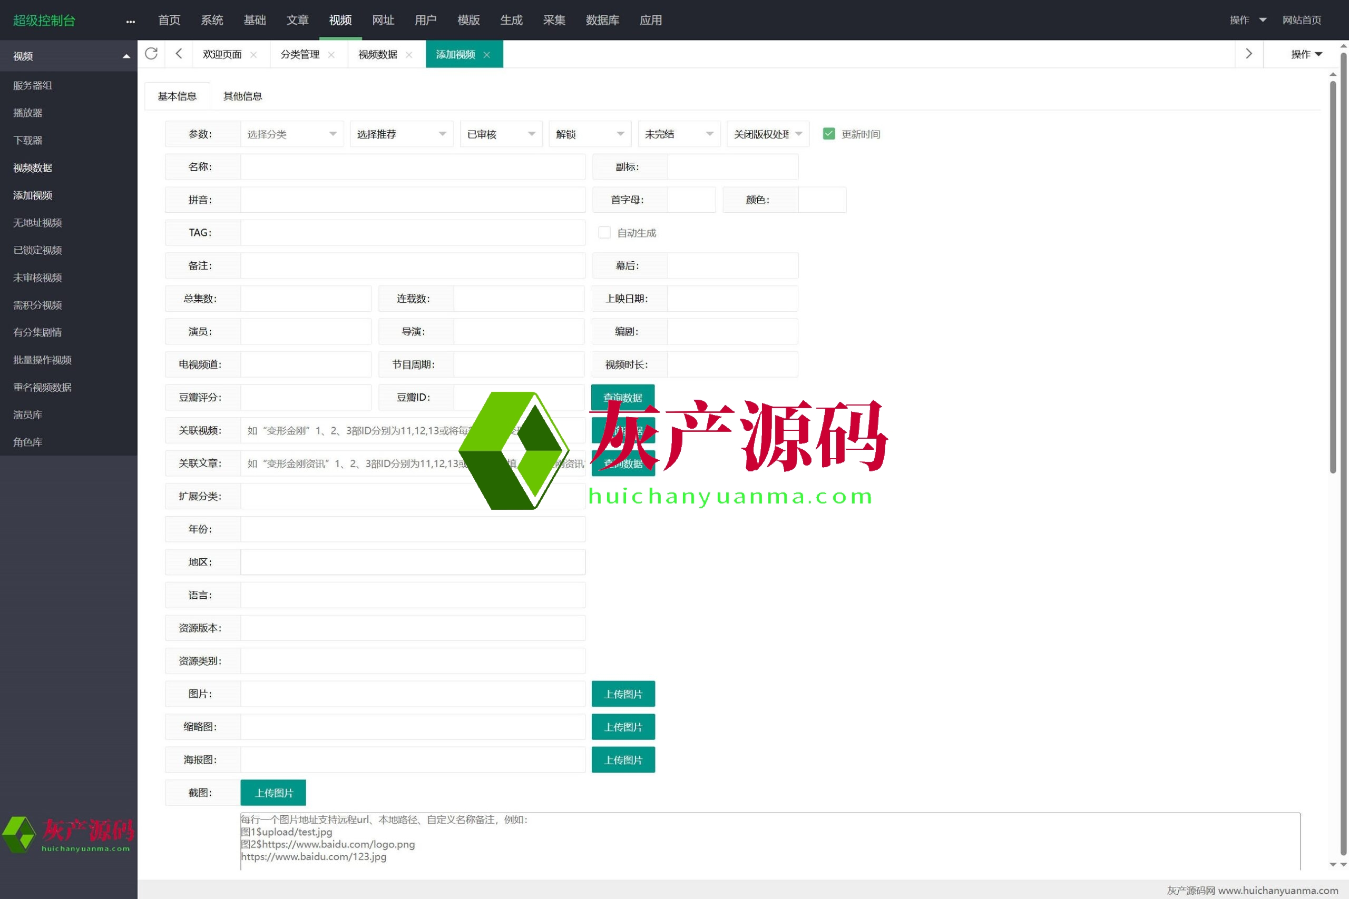
Task: Expand the 未完结 dropdown
Action: (x=679, y=134)
